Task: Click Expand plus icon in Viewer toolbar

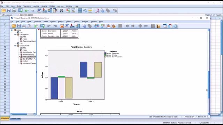Action: (140, 26)
